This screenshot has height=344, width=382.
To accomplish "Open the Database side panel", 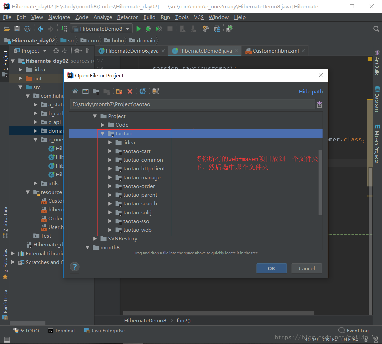I will [x=377, y=99].
